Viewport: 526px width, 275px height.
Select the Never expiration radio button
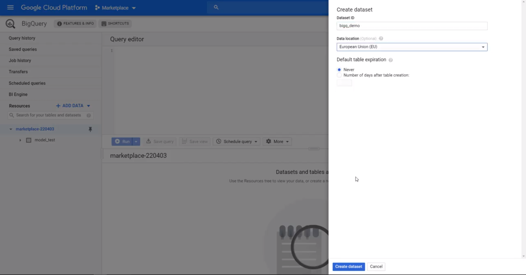point(339,70)
